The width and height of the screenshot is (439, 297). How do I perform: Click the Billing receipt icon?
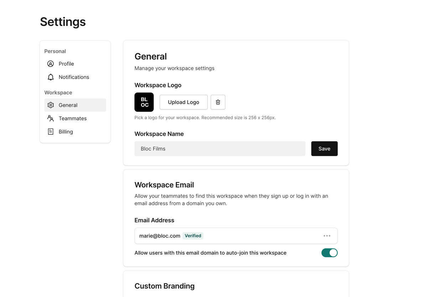[51, 132]
